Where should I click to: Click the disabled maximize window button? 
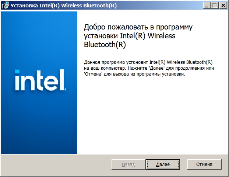214,6
